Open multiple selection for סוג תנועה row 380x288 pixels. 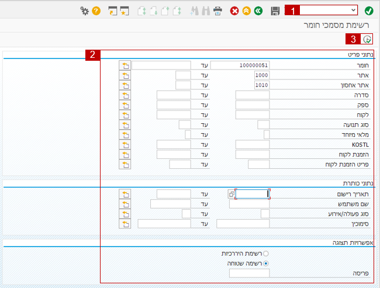(125, 125)
